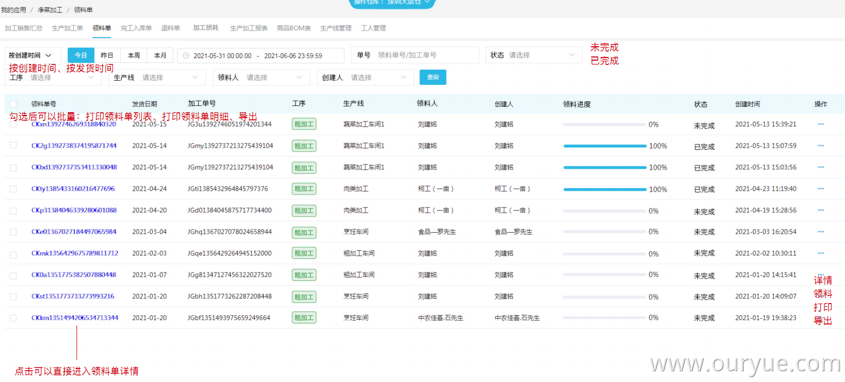Open the 生产线 production line dropdown

click(157, 78)
